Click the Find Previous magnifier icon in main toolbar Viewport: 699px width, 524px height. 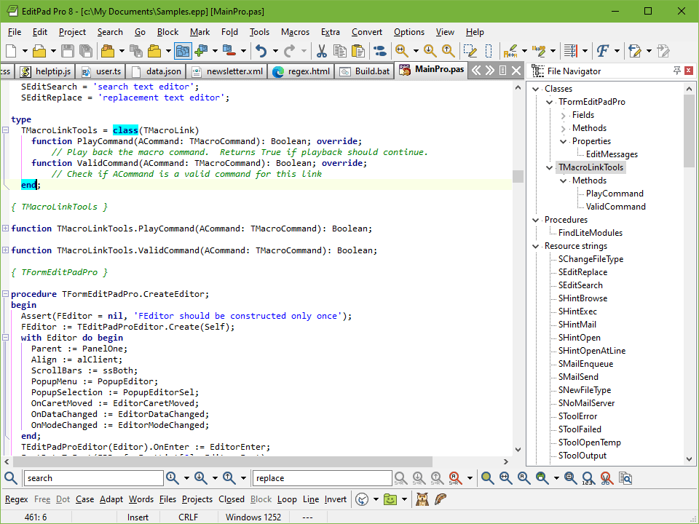click(448, 51)
